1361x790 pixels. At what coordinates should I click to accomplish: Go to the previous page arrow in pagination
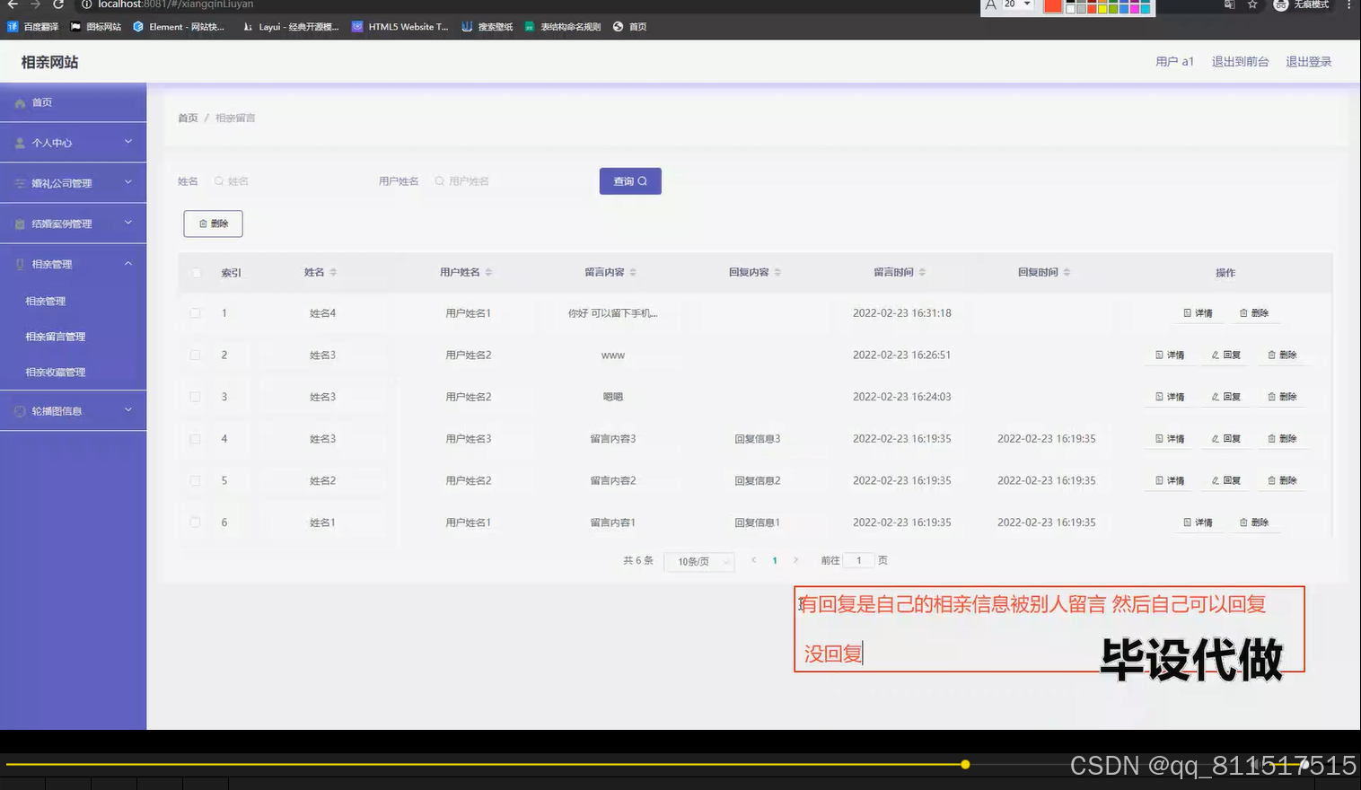tap(753, 560)
